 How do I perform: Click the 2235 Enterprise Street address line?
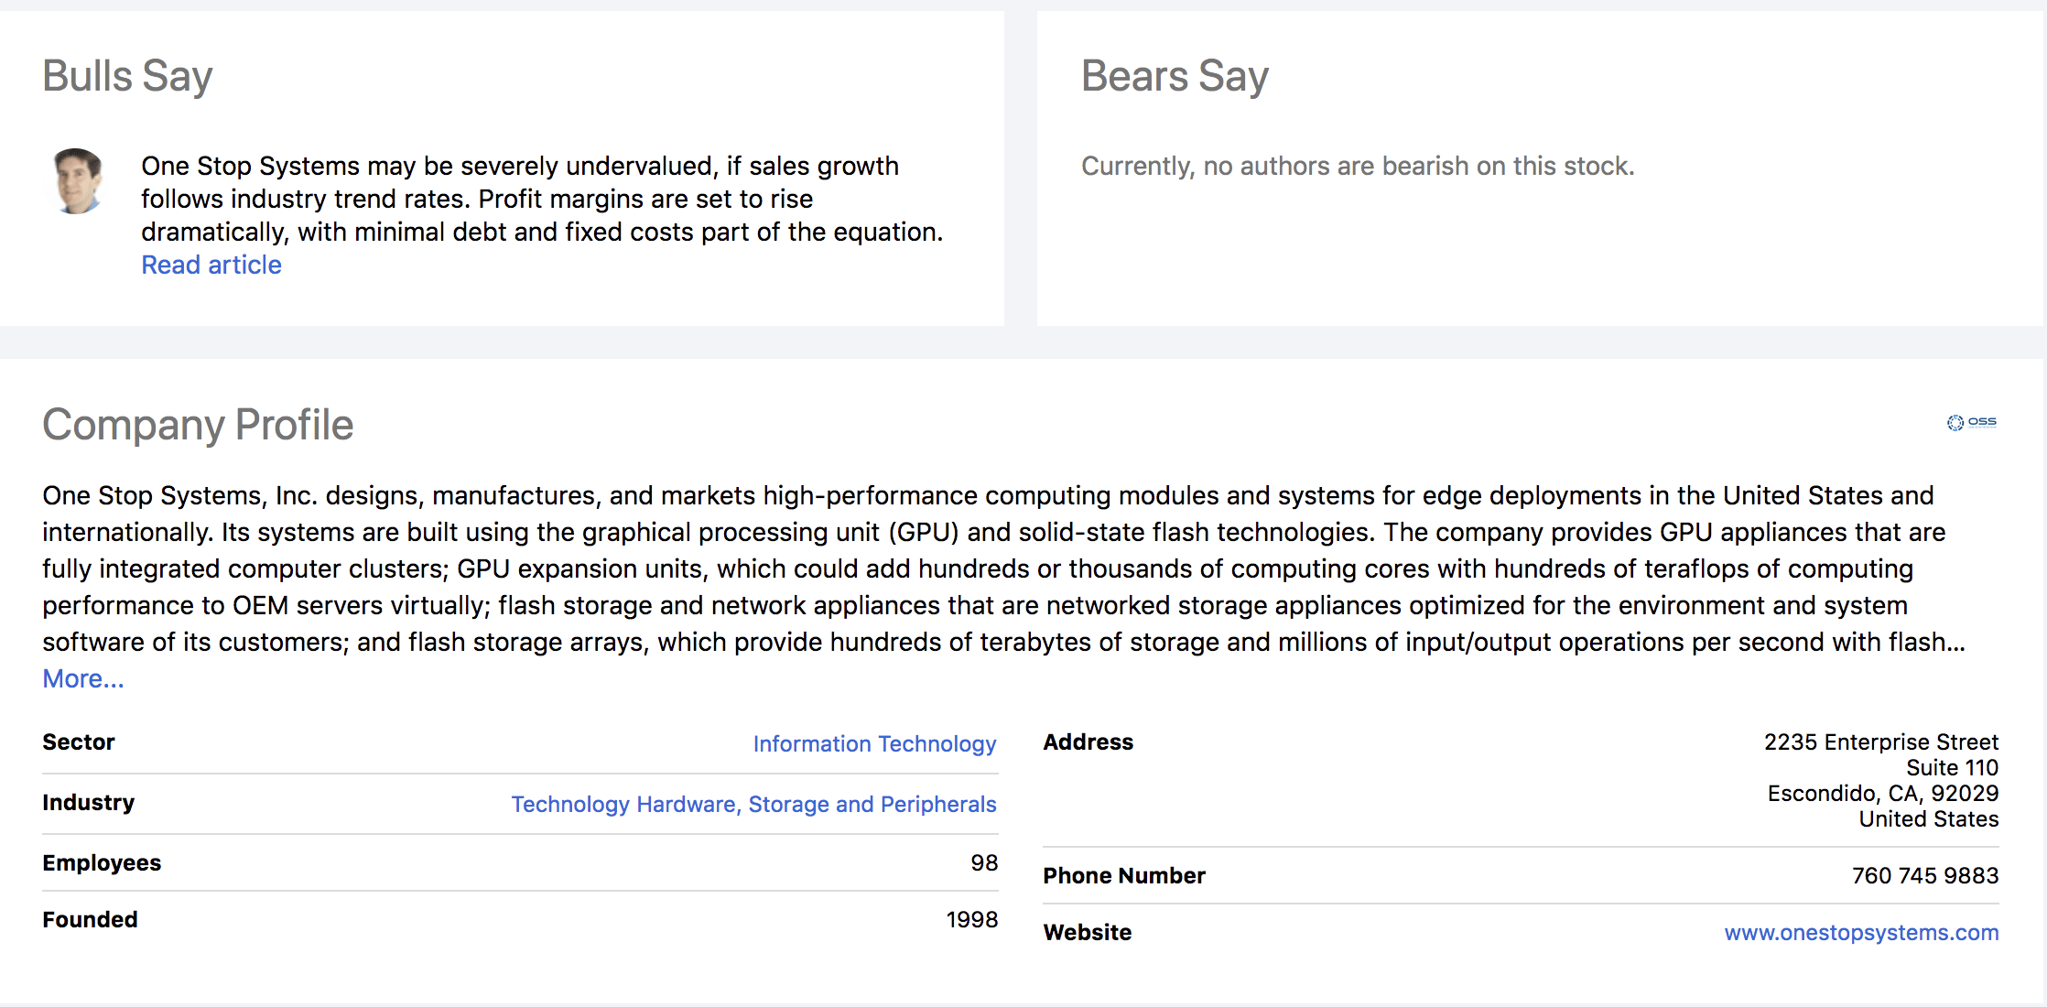coord(1880,742)
